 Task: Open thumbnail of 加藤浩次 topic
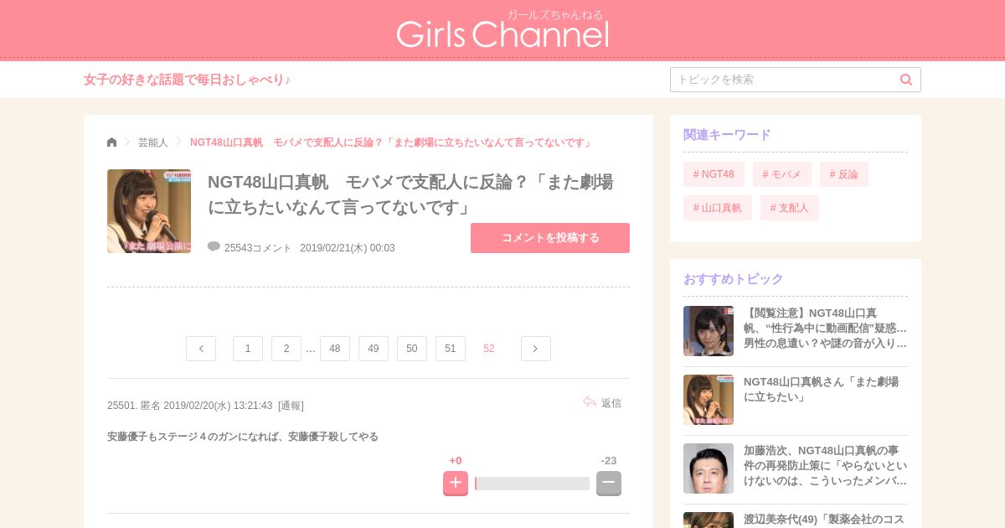click(709, 468)
